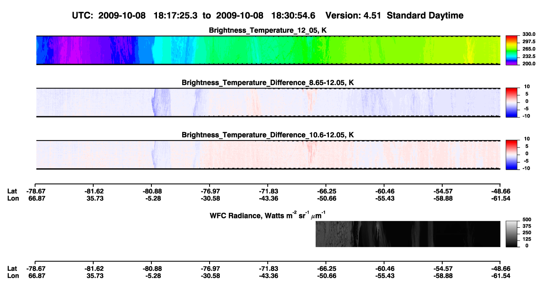The image size is (556, 285).
Task: Click latitude '-54.57' on axis below WFC Radiance strip
Action: pos(443,269)
